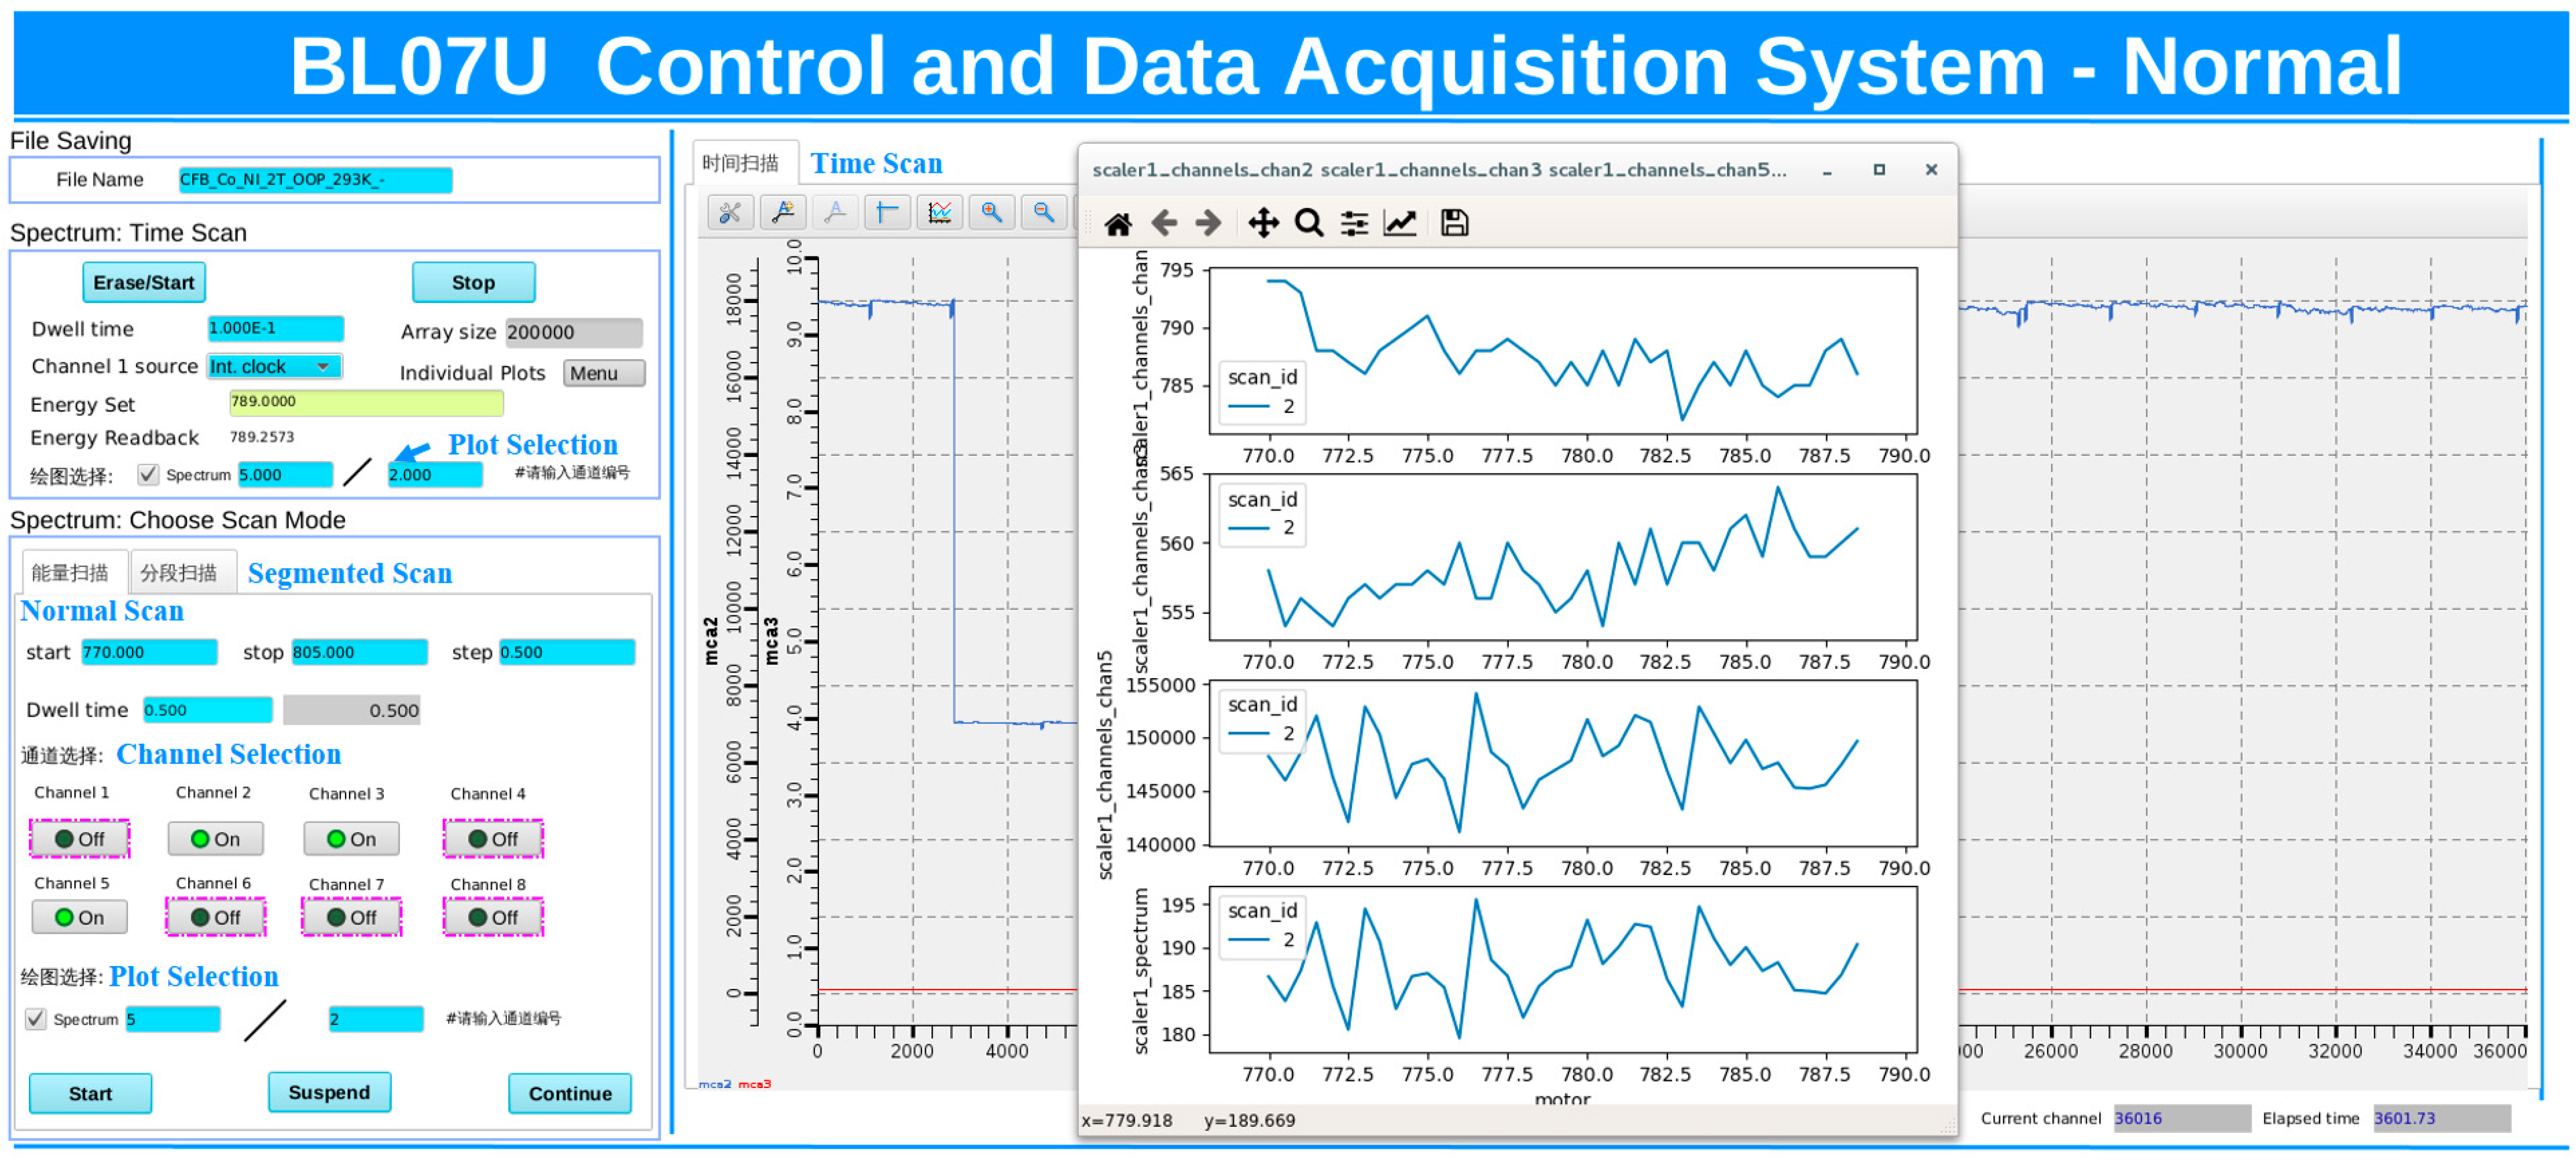Open the Individual Plots Menu button
This screenshot has height=1160, width=2576.
pyautogui.click(x=603, y=374)
